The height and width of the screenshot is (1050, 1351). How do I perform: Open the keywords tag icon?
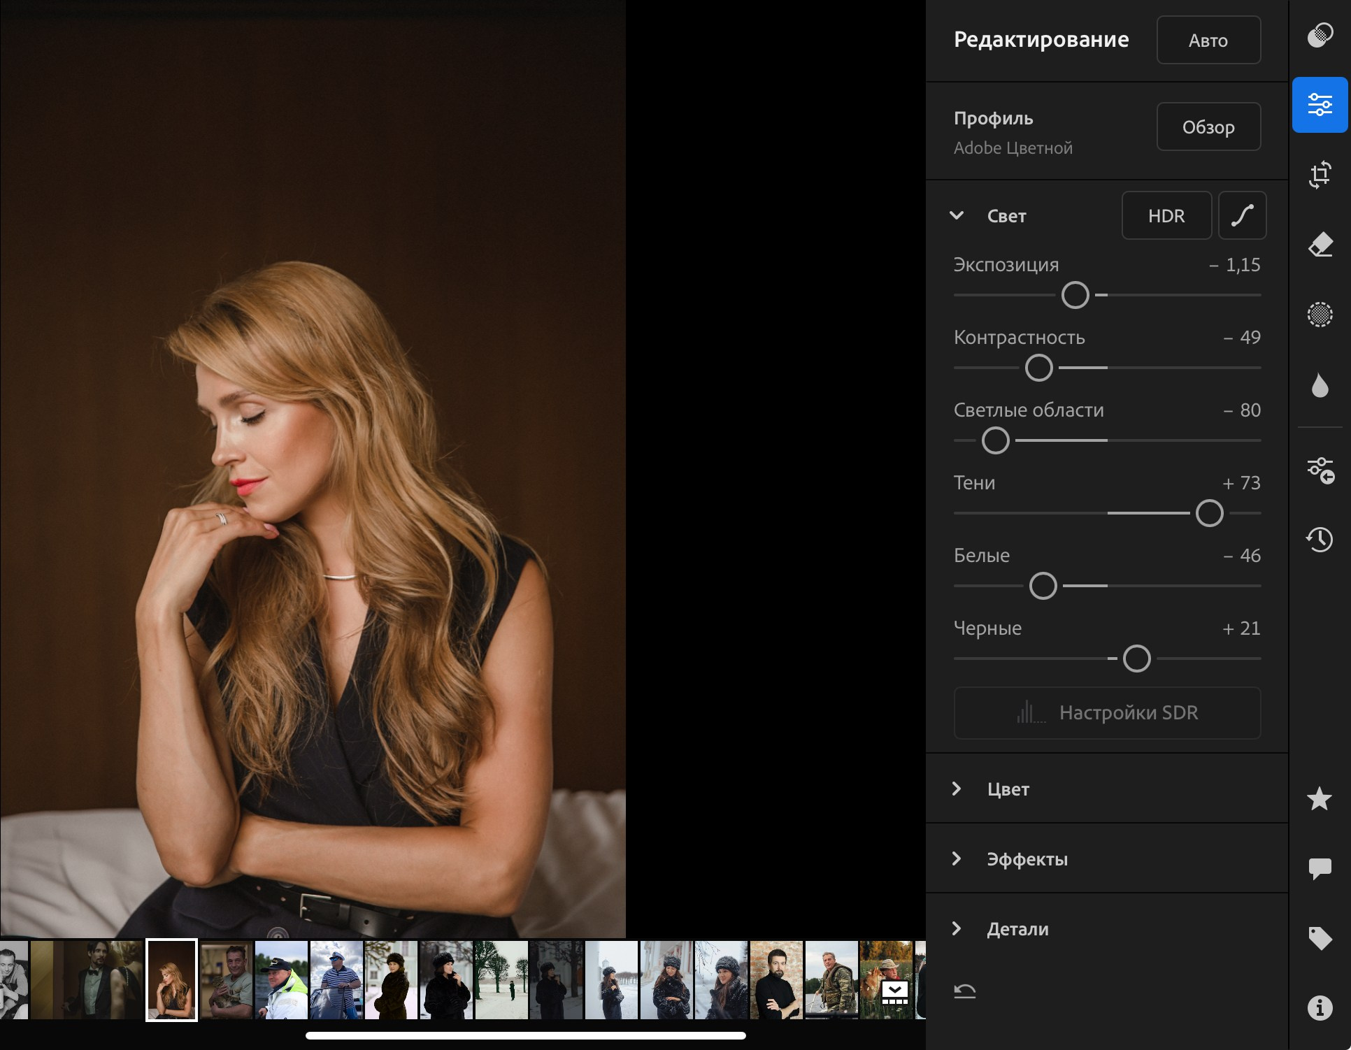coord(1320,938)
